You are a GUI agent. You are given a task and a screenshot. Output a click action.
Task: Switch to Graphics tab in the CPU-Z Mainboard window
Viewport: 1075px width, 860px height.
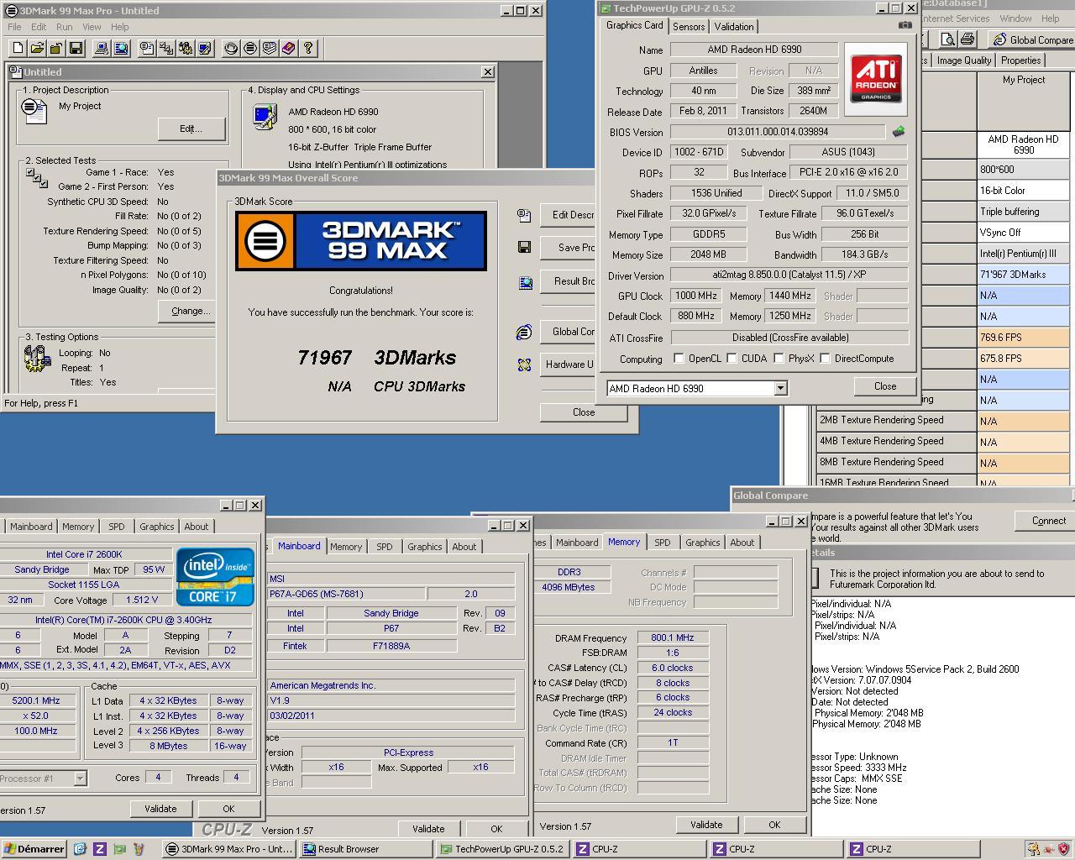[425, 547]
